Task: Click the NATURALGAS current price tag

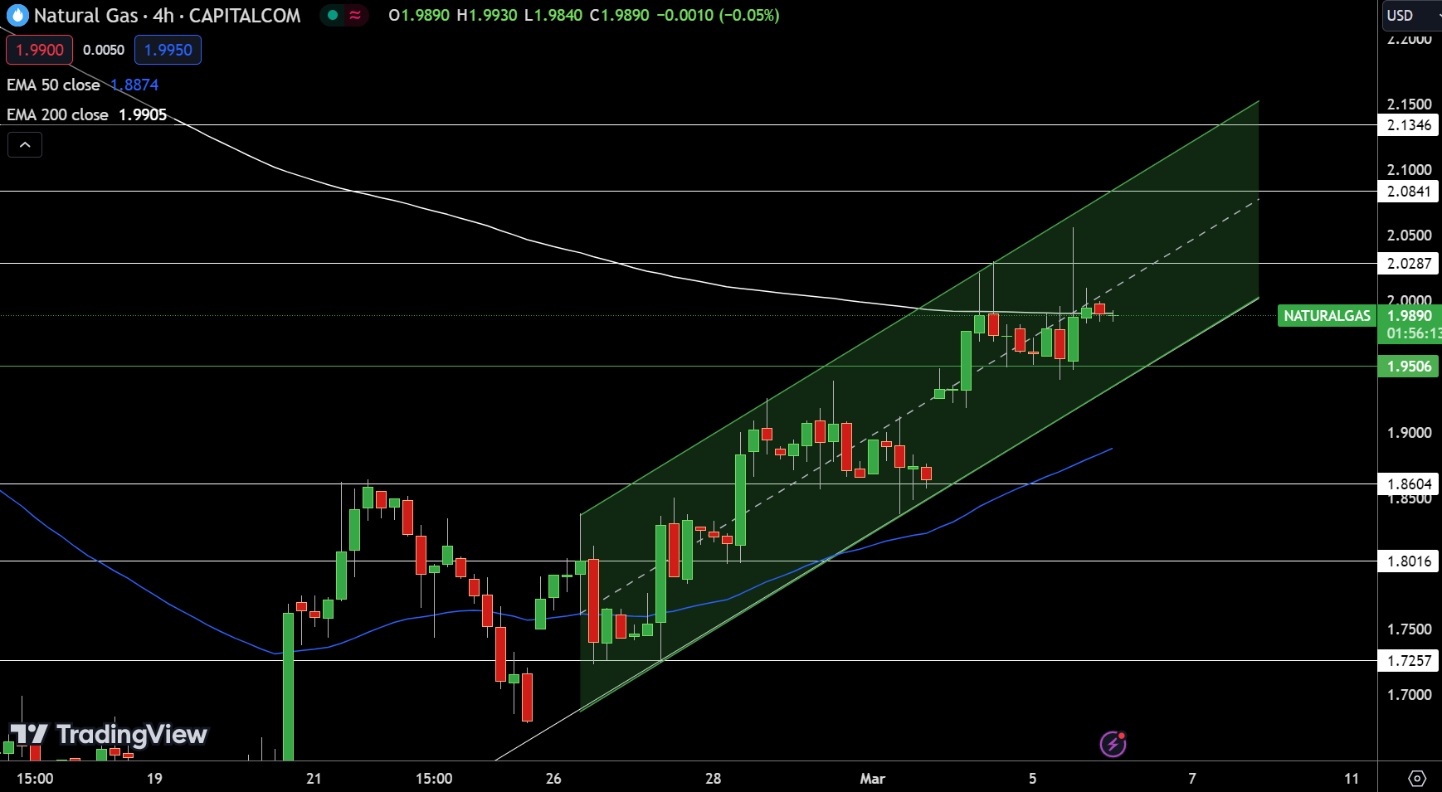Action: 1327,316
